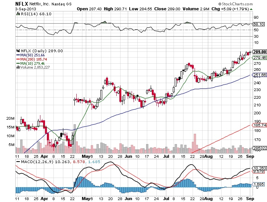The image size is (267, 202).
Task: Click the chart date '3-Sep-2013'
Action: pyautogui.click(x=26, y=9)
